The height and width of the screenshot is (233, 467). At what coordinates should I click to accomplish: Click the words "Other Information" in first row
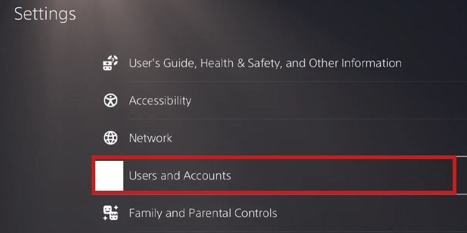355,63
